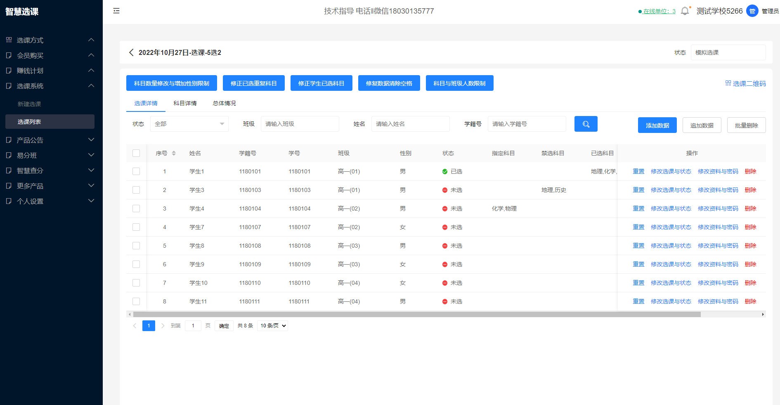Tick the checkbox for 学生3 row
This screenshot has height=405, width=780.
click(x=136, y=190)
